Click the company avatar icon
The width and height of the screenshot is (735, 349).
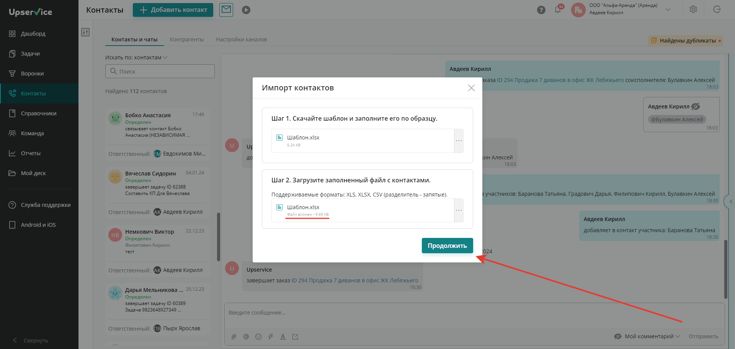coord(578,10)
